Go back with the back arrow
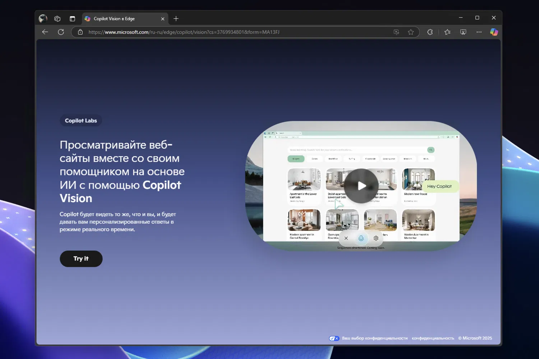This screenshot has width=539, height=359. tap(45, 32)
